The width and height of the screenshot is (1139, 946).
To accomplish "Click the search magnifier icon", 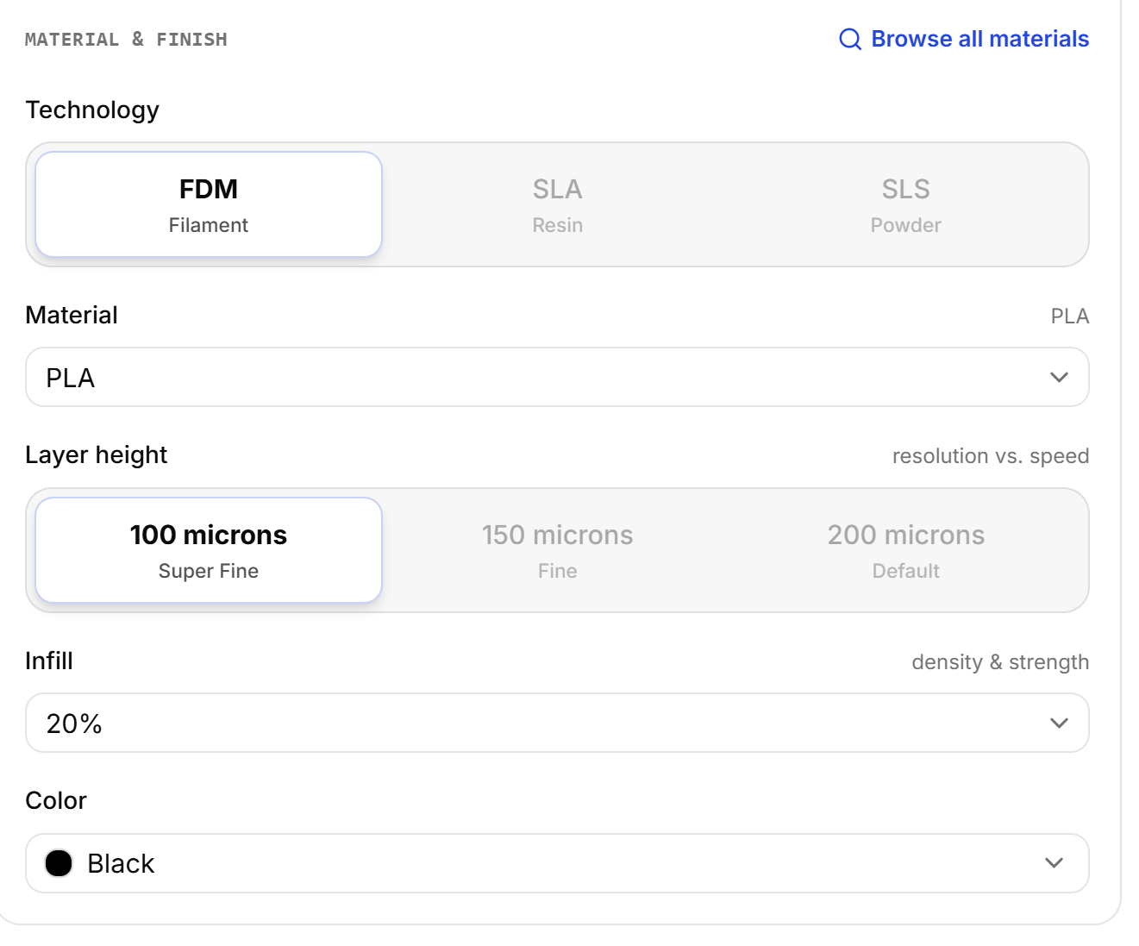I will pyautogui.click(x=850, y=40).
